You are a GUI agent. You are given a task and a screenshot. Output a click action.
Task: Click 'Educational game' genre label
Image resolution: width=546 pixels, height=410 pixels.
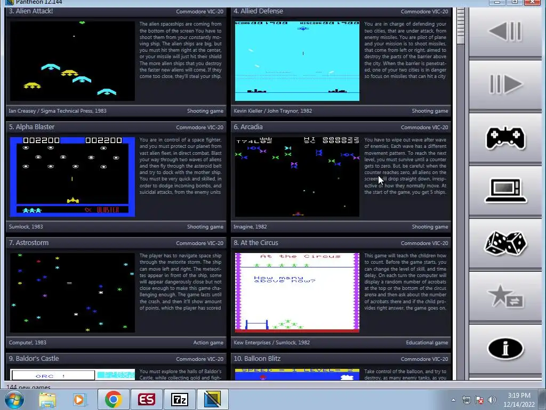point(427,342)
